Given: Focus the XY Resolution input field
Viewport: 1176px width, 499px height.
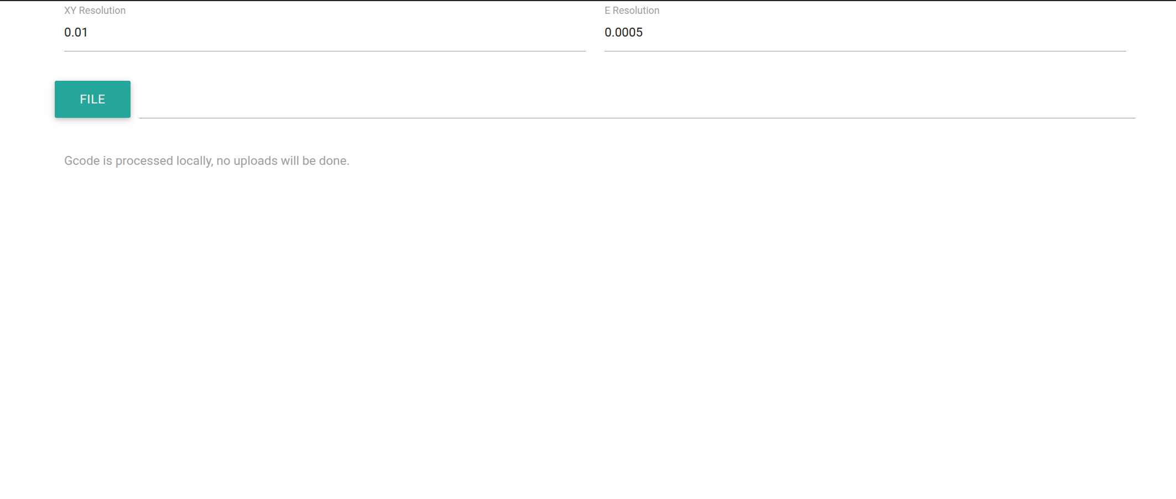Looking at the screenshot, I should [x=324, y=33].
